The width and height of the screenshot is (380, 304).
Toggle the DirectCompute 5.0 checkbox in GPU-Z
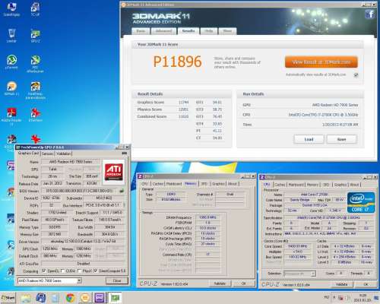95,271
